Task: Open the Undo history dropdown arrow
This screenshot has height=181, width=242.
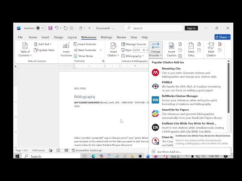Action: point(60,28)
